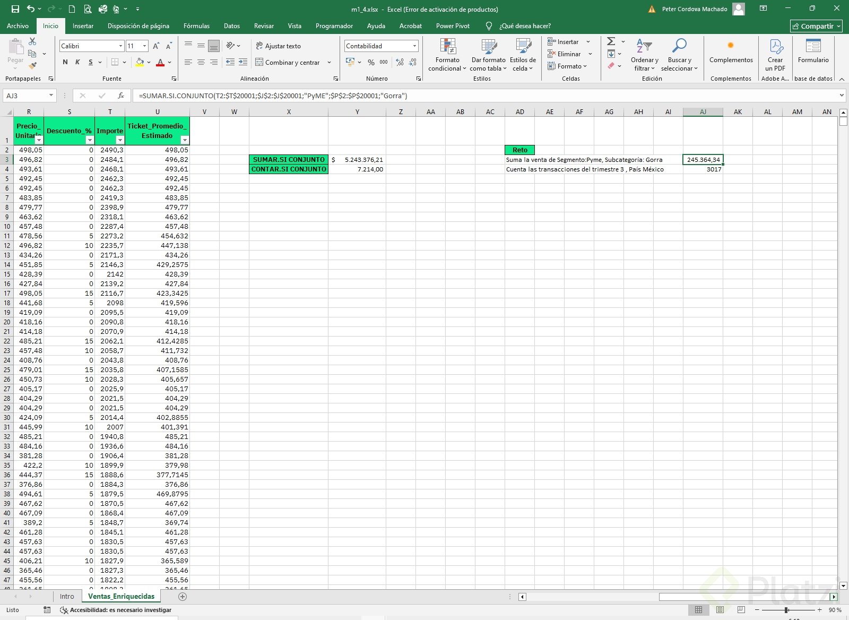849x620 pixels.
Task: Switch to the Fórmulas ribbon tab
Action: 196,26
